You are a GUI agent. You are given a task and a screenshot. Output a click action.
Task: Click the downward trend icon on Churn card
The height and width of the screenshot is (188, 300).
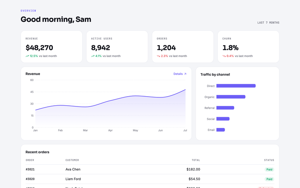tap(224, 56)
